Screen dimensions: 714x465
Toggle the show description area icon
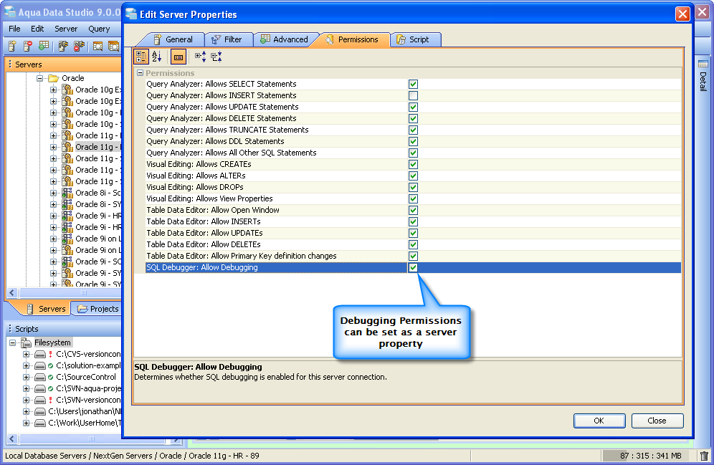178,57
